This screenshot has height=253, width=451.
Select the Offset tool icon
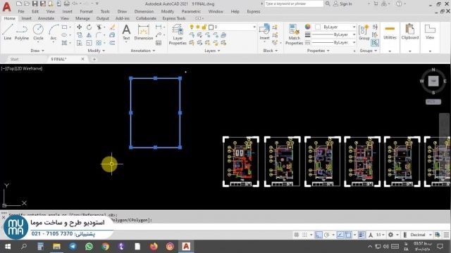tap(113, 43)
